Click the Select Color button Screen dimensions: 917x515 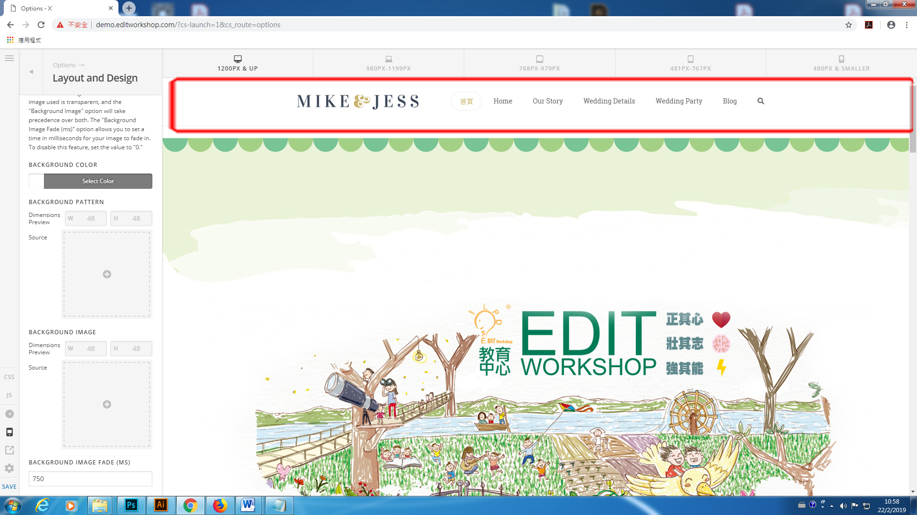click(x=98, y=181)
